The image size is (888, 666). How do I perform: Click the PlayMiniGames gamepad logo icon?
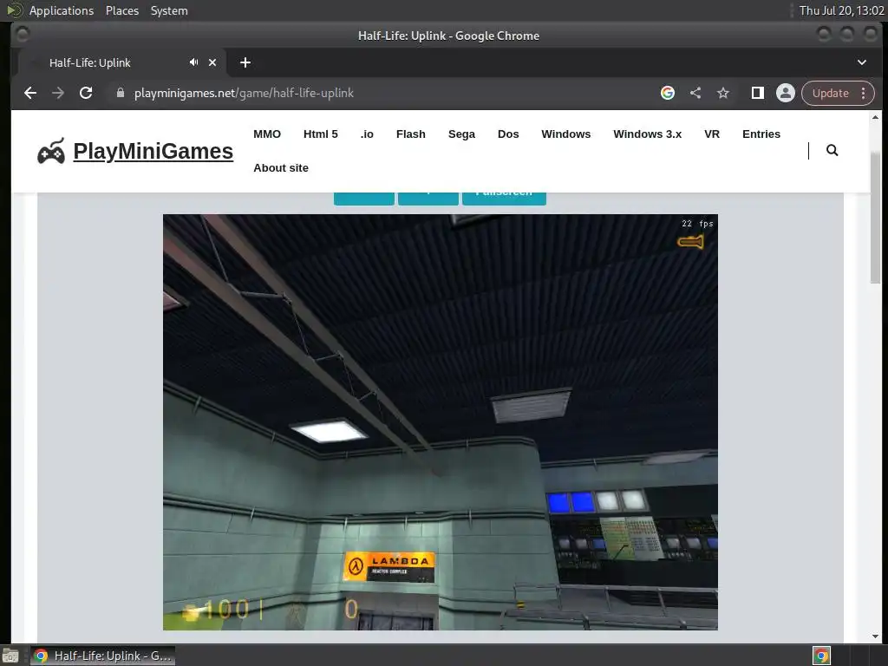pos(51,151)
